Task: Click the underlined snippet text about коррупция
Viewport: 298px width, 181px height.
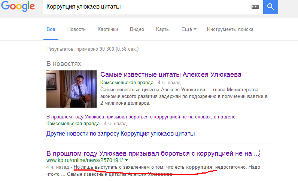Action: [x=144, y=167]
